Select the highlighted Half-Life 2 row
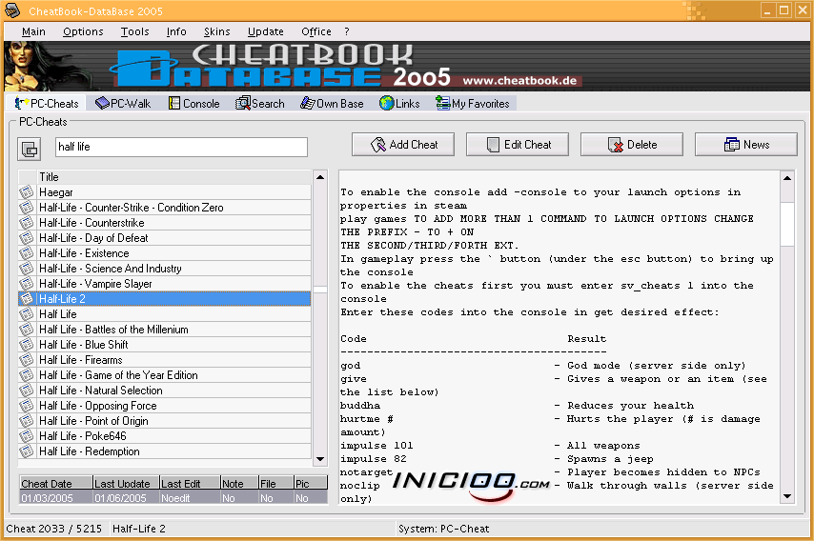The image size is (814, 541). click(x=173, y=299)
